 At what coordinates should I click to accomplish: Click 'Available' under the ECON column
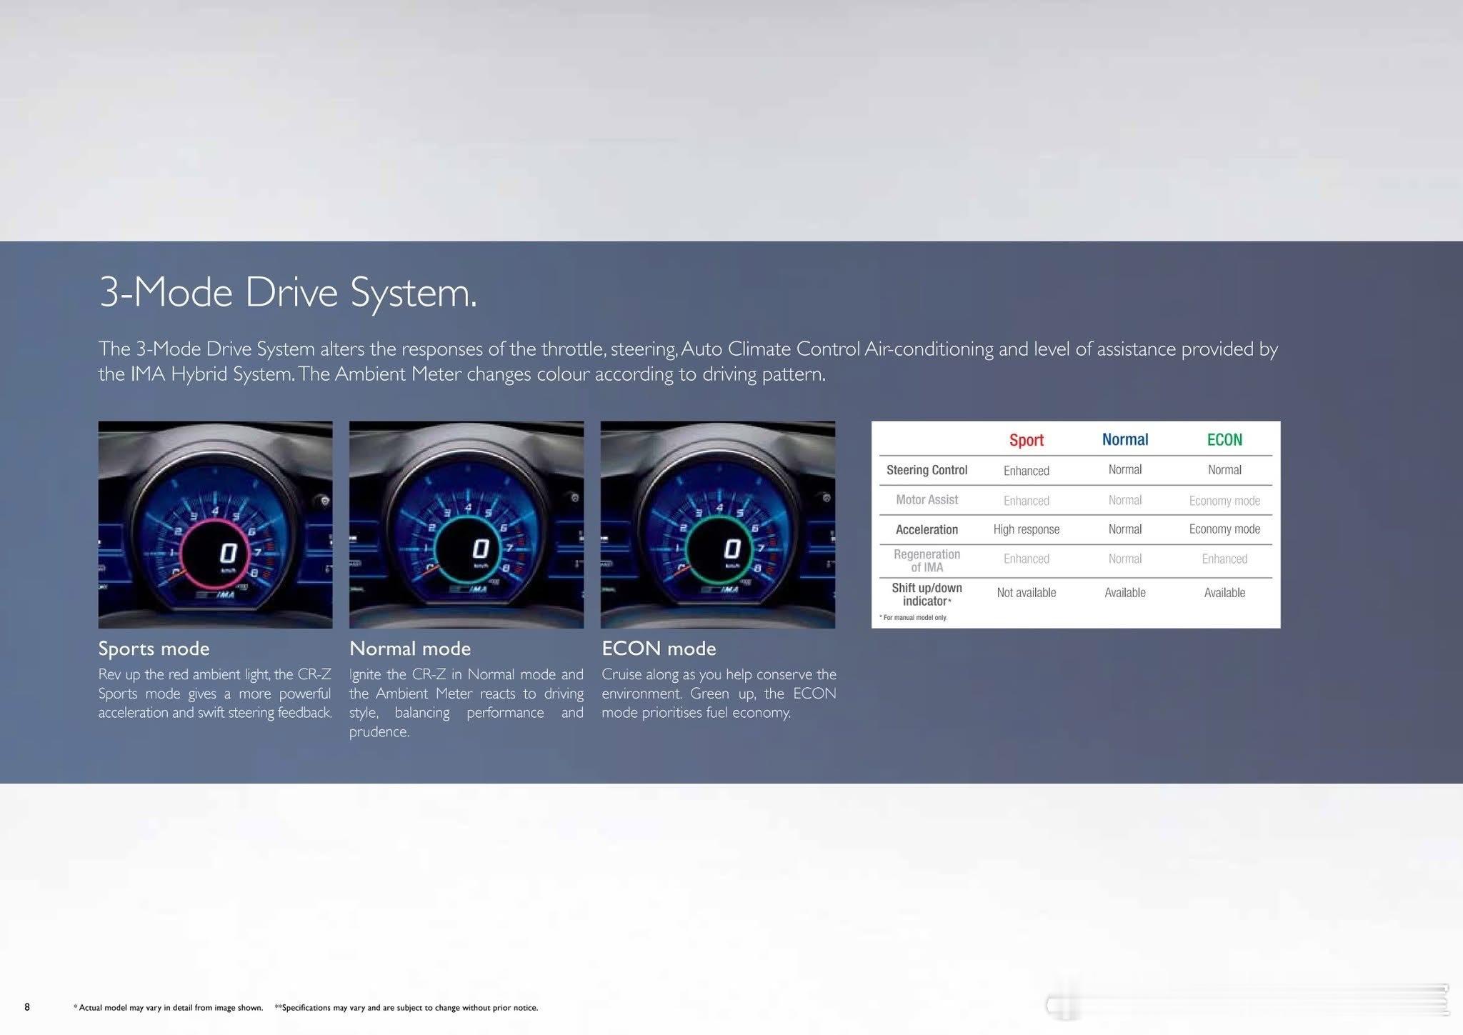(1224, 593)
